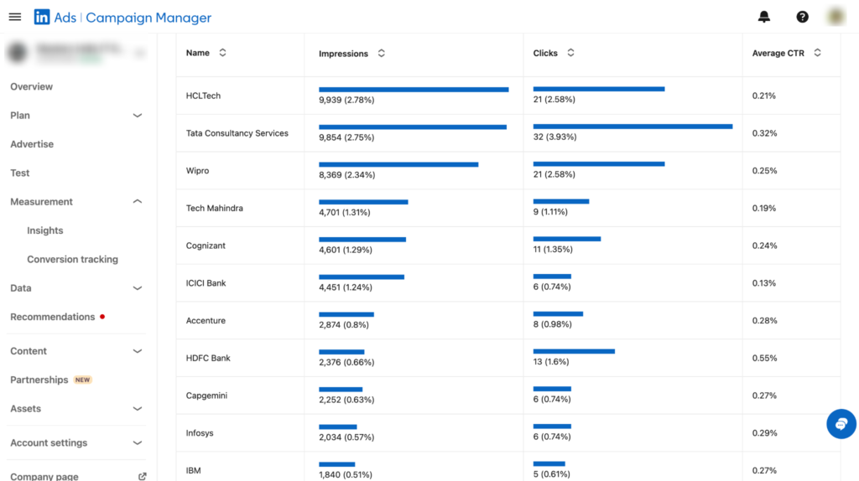This screenshot has width=859, height=481.
Task: Open the profile avatar menu
Action: (836, 17)
